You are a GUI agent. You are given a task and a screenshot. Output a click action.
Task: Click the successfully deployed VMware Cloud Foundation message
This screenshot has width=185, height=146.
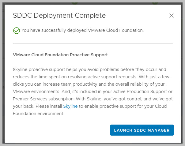[x=82, y=30]
